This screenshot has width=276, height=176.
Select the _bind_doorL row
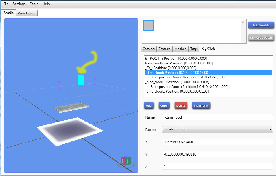coord(209,91)
